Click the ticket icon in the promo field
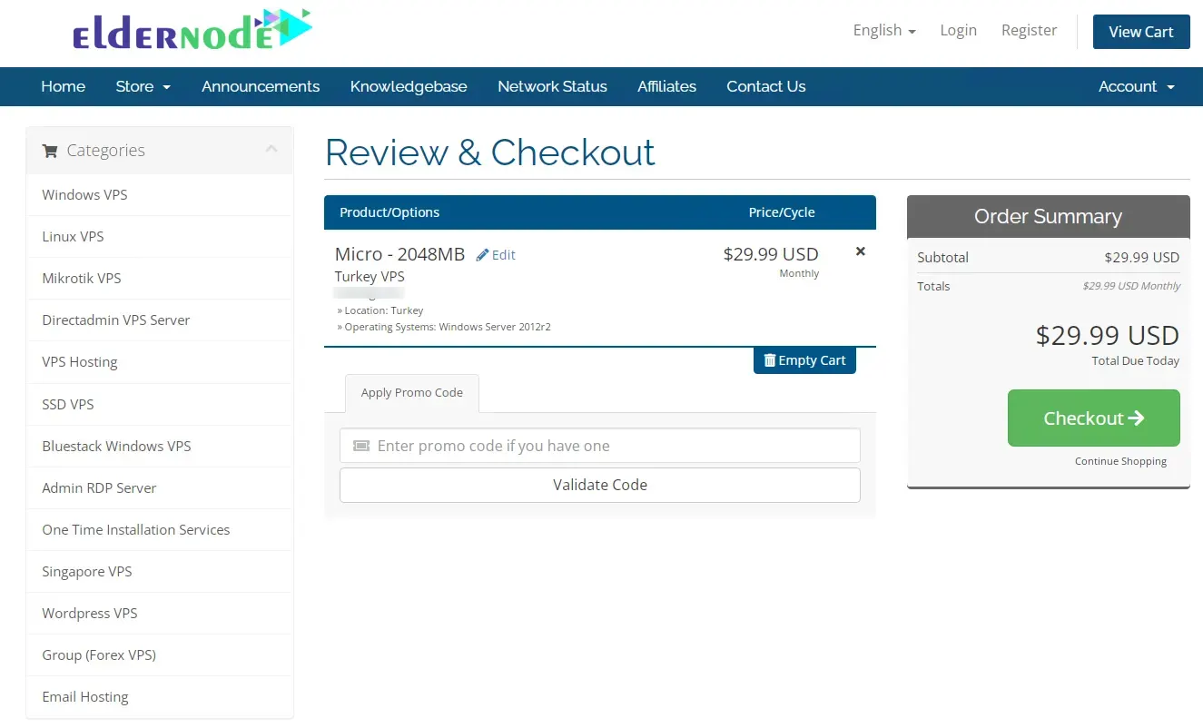The width and height of the screenshot is (1203, 728). click(x=361, y=446)
